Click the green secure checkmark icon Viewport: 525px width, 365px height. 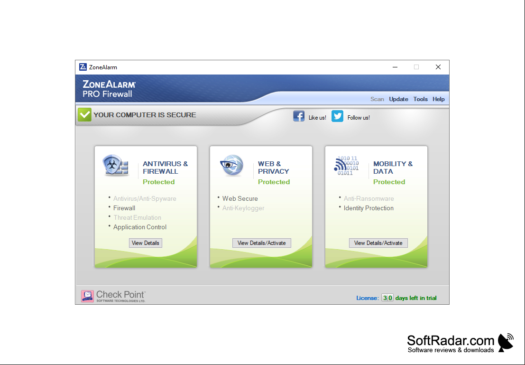pos(85,115)
